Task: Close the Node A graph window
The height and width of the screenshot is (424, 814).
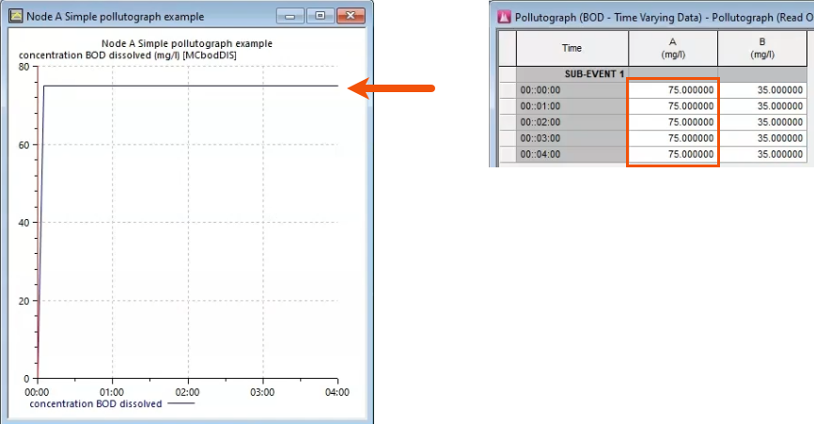Action: tap(351, 16)
